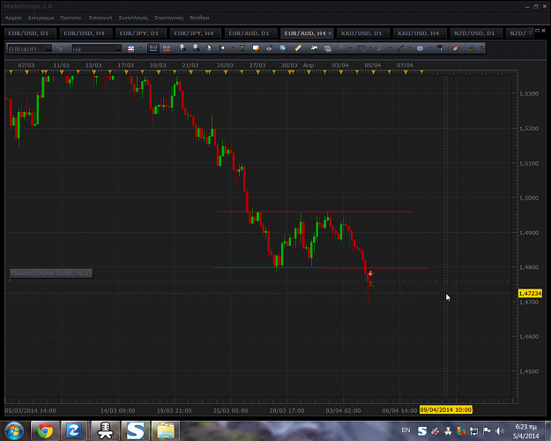Expand the chart type dropdown arrow
The image size is (551, 441).
[x=140, y=49]
